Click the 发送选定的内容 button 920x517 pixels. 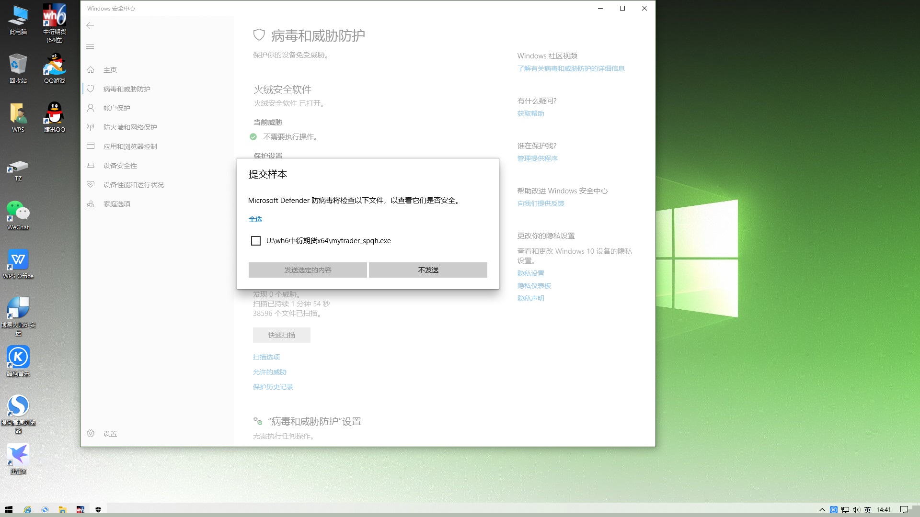coord(308,270)
